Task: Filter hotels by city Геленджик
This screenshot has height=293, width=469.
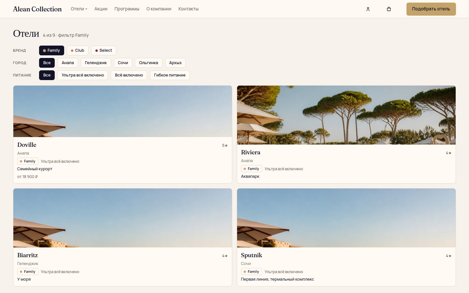Action: [x=96, y=63]
